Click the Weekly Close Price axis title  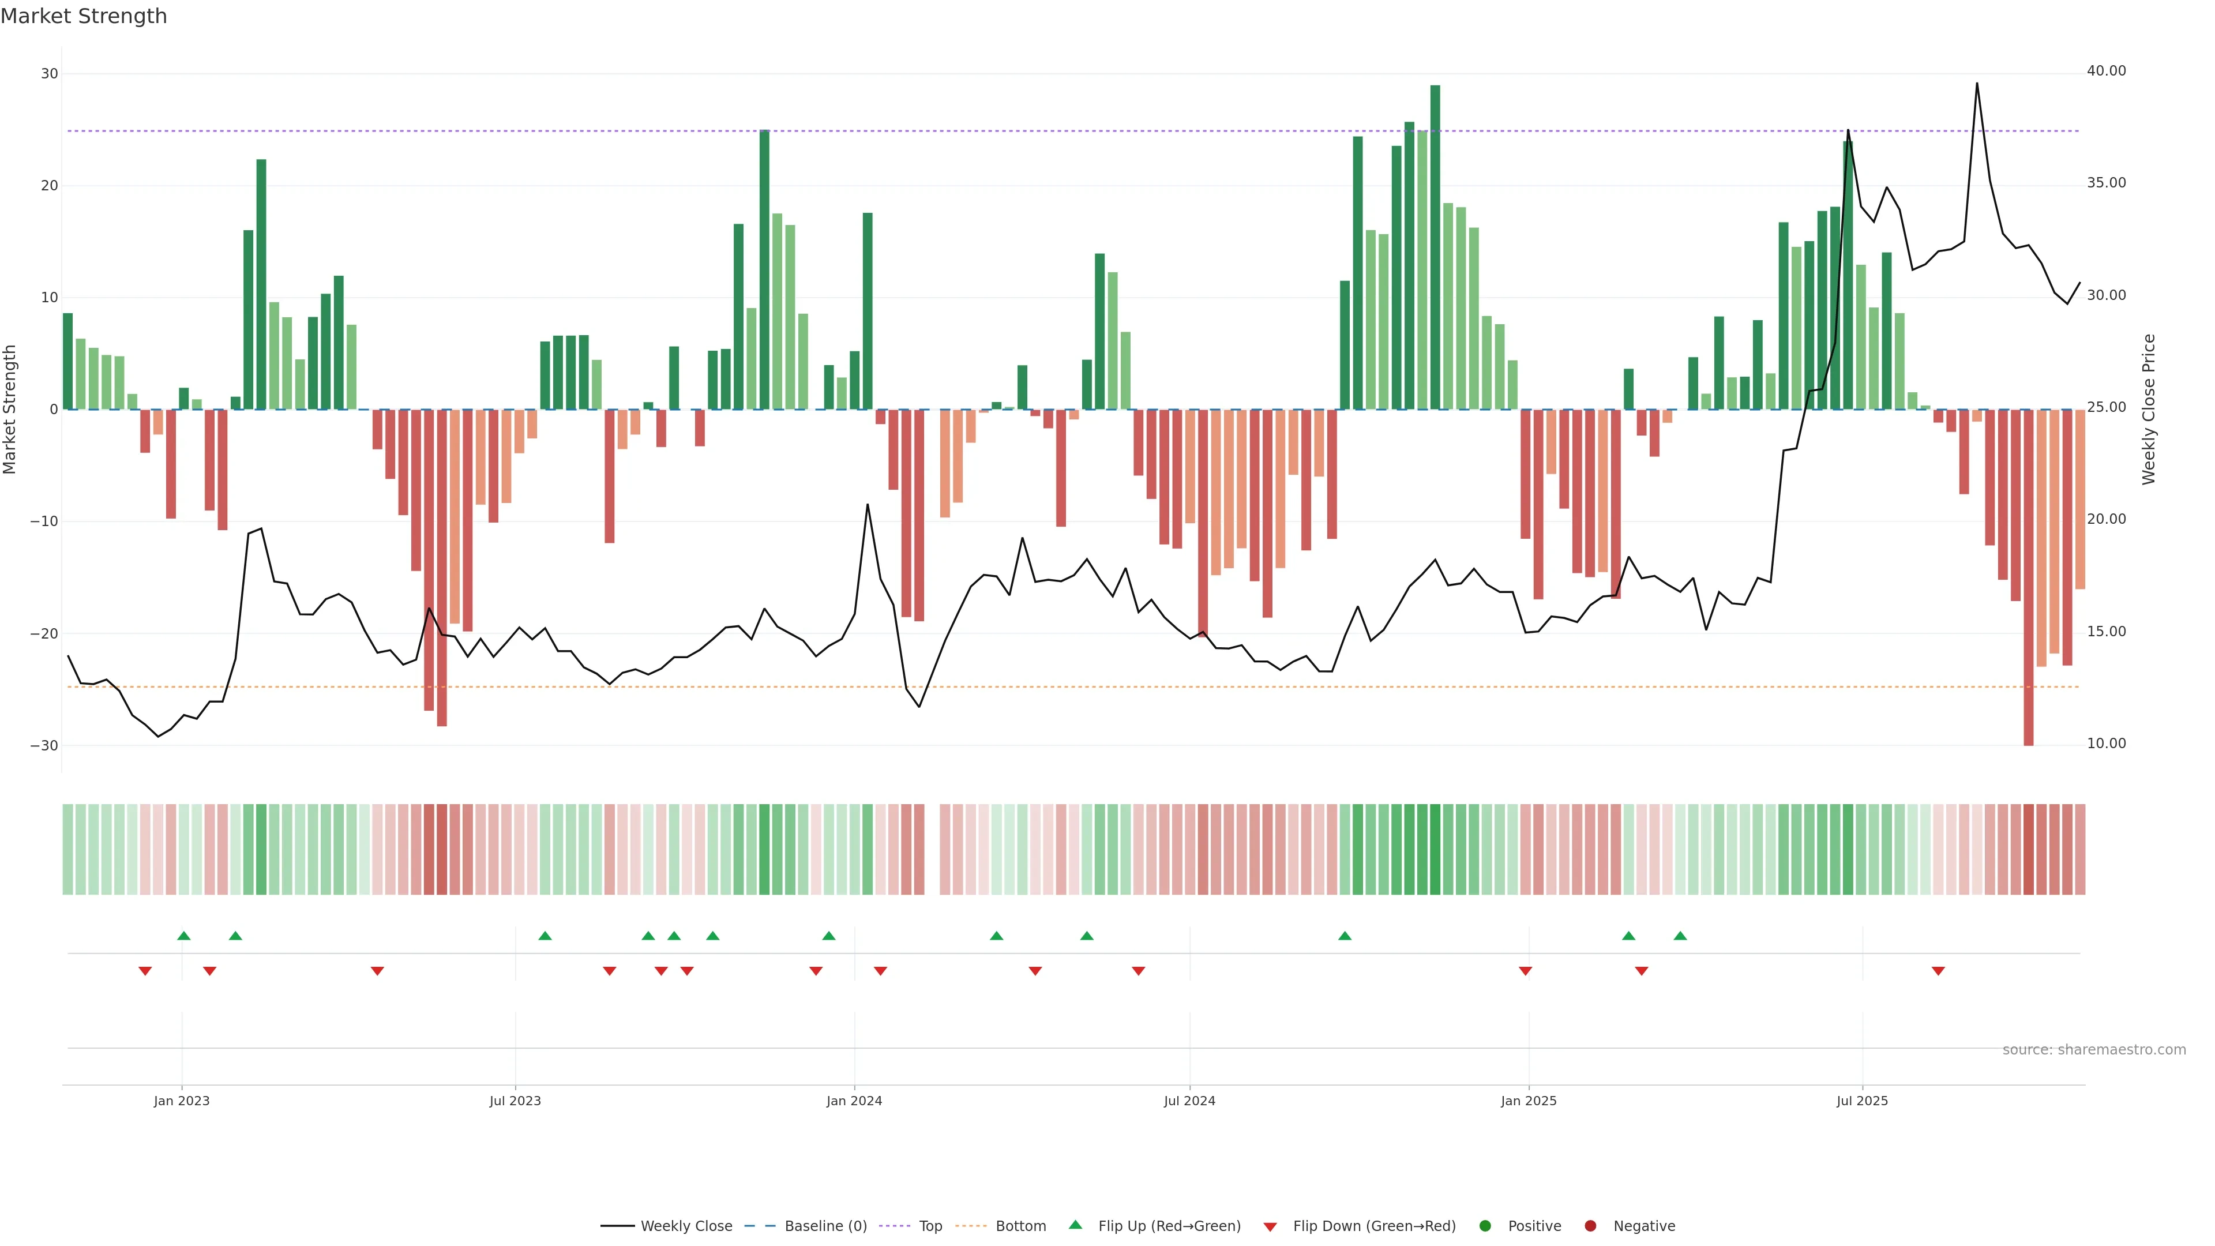point(2149,410)
